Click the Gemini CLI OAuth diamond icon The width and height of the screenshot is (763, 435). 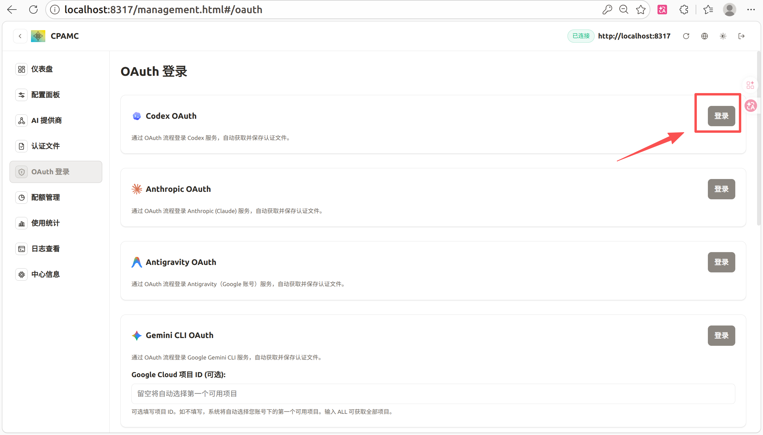point(137,336)
